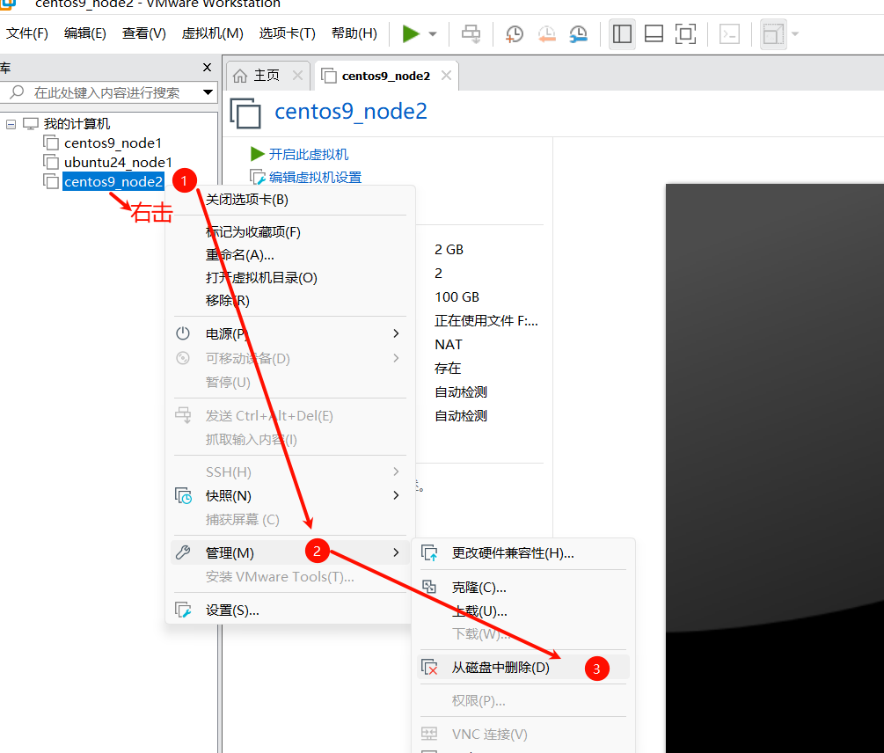Expand the 管理(M) submenu

[289, 553]
